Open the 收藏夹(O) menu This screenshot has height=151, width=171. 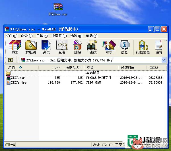coord(59,36)
